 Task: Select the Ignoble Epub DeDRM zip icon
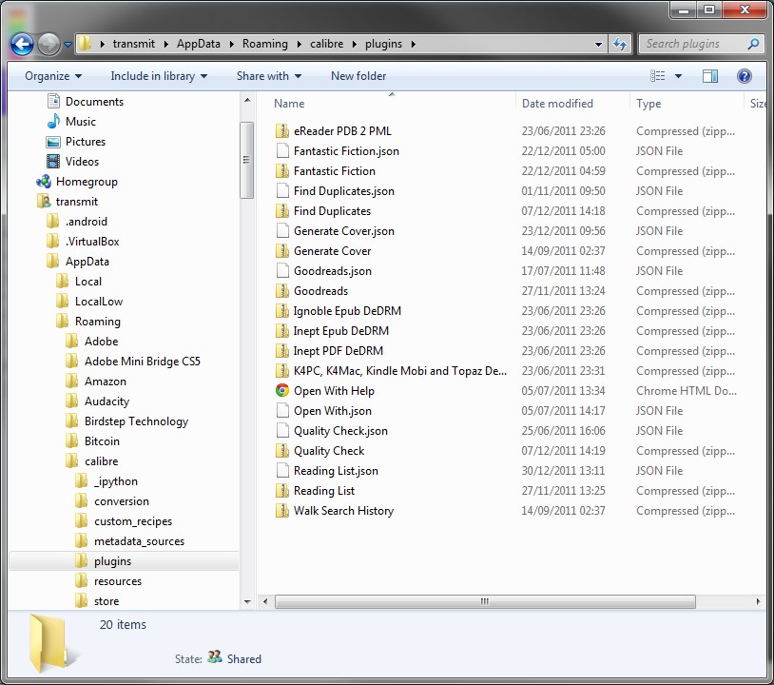click(281, 311)
